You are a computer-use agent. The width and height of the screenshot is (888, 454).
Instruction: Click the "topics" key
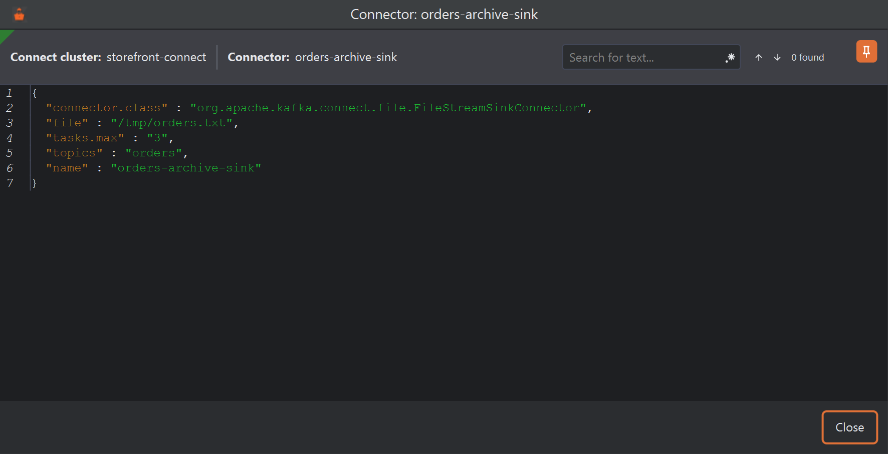[x=74, y=153]
